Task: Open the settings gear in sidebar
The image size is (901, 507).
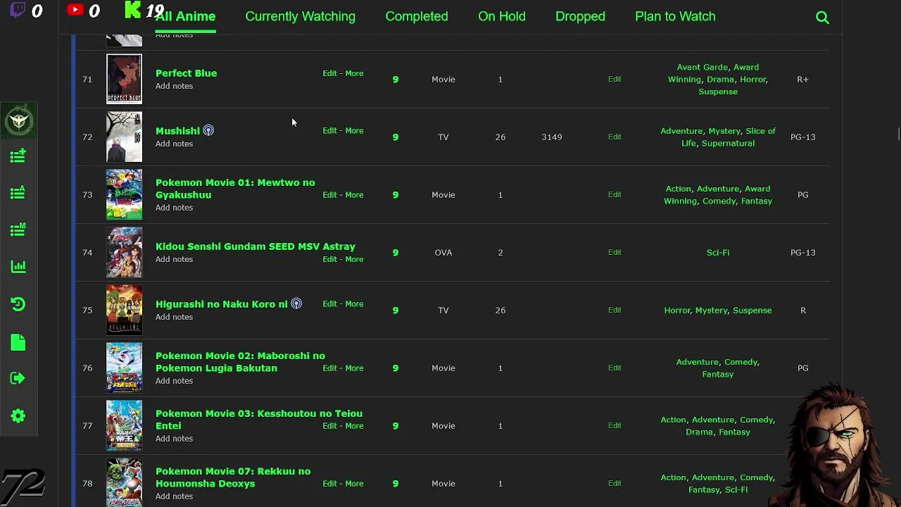Action: (18, 416)
